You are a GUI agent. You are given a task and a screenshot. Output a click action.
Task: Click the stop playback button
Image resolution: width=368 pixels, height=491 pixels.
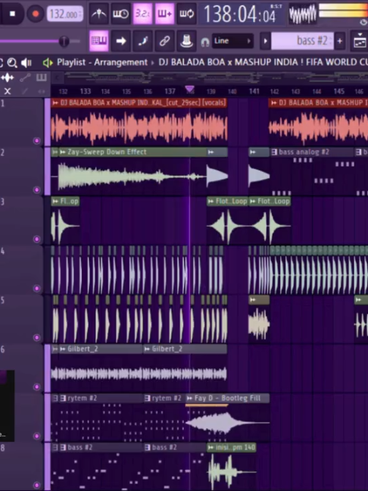point(12,14)
